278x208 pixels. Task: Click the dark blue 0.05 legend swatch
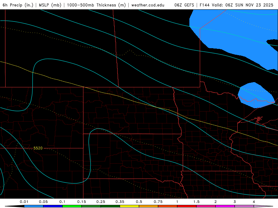coord(53,206)
